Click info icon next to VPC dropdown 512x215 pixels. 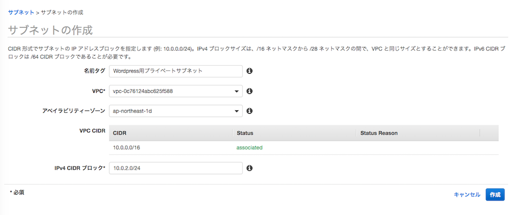(x=250, y=91)
